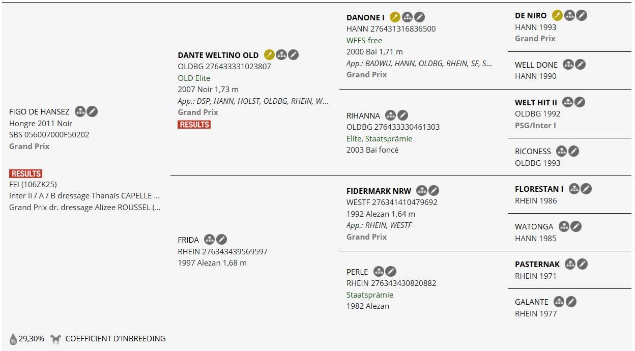This screenshot has height=351, width=635.
Task: Click the edit pencil next to GALANTE
Action: tap(571, 302)
